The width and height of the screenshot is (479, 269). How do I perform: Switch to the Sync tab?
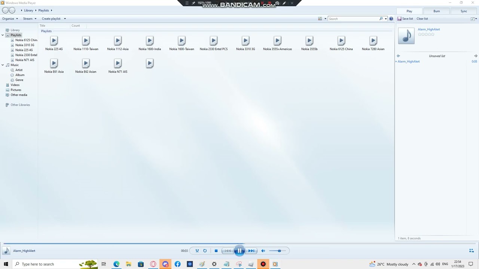pyautogui.click(x=464, y=11)
